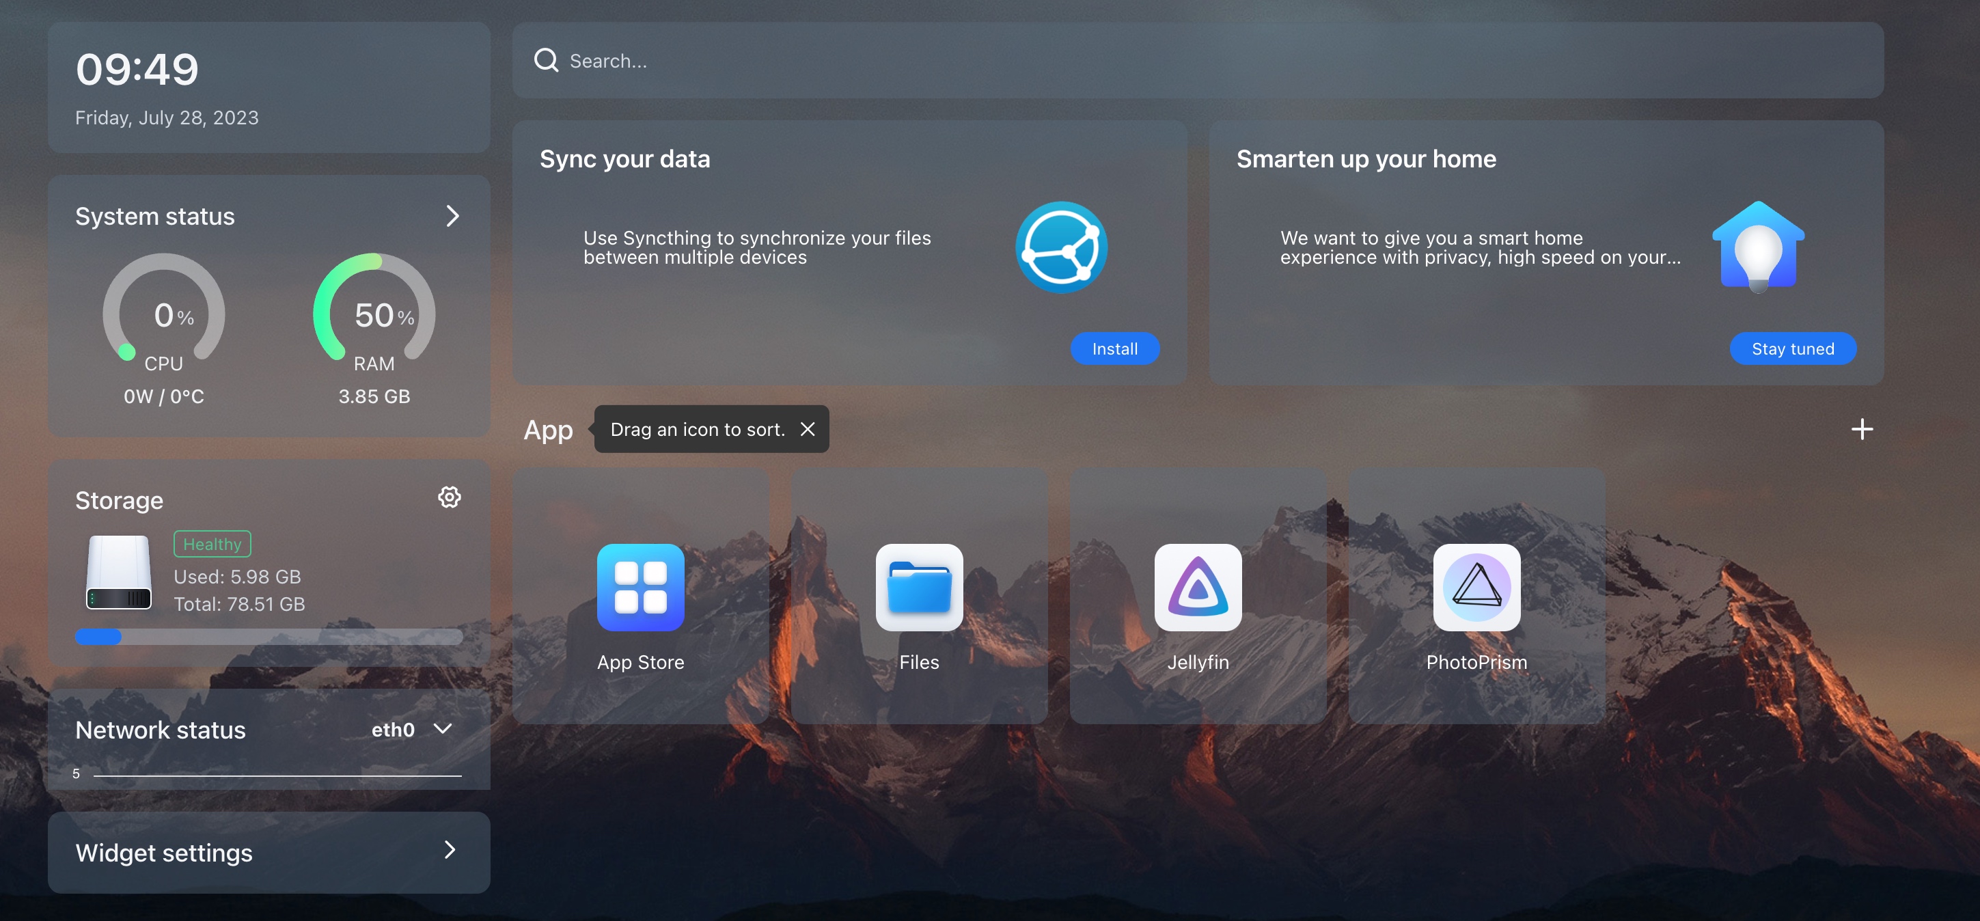Image resolution: width=1980 pixels, height=921 pixels.
Task: Click the search magnifier icon
Action: pos(546,60)
